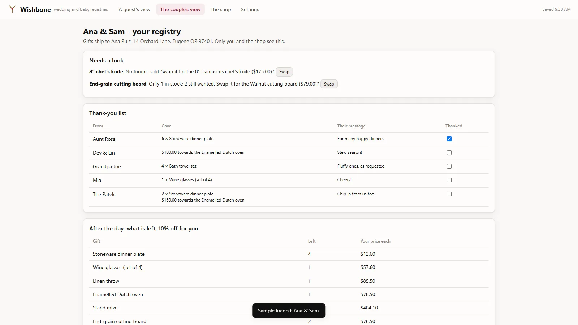
Task: Click '$150.00 towards the Enamelled Dutch oven' line
Action: pyautogui.click(x=203, y=200)
